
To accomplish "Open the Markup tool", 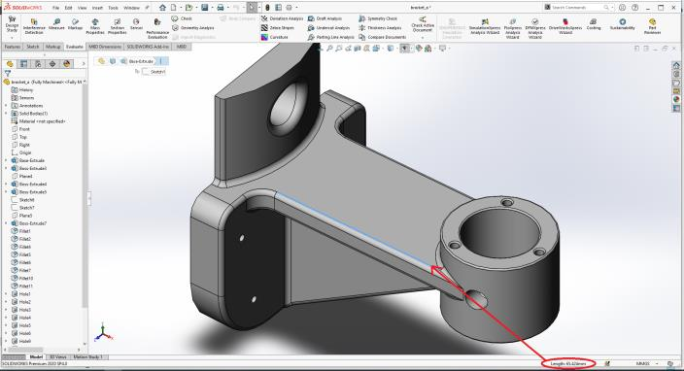I will pos(75,24).
